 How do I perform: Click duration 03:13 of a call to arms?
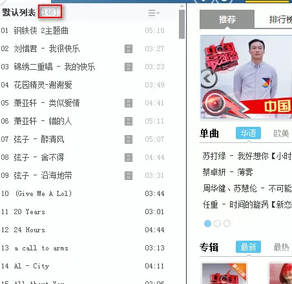point(154,248)
